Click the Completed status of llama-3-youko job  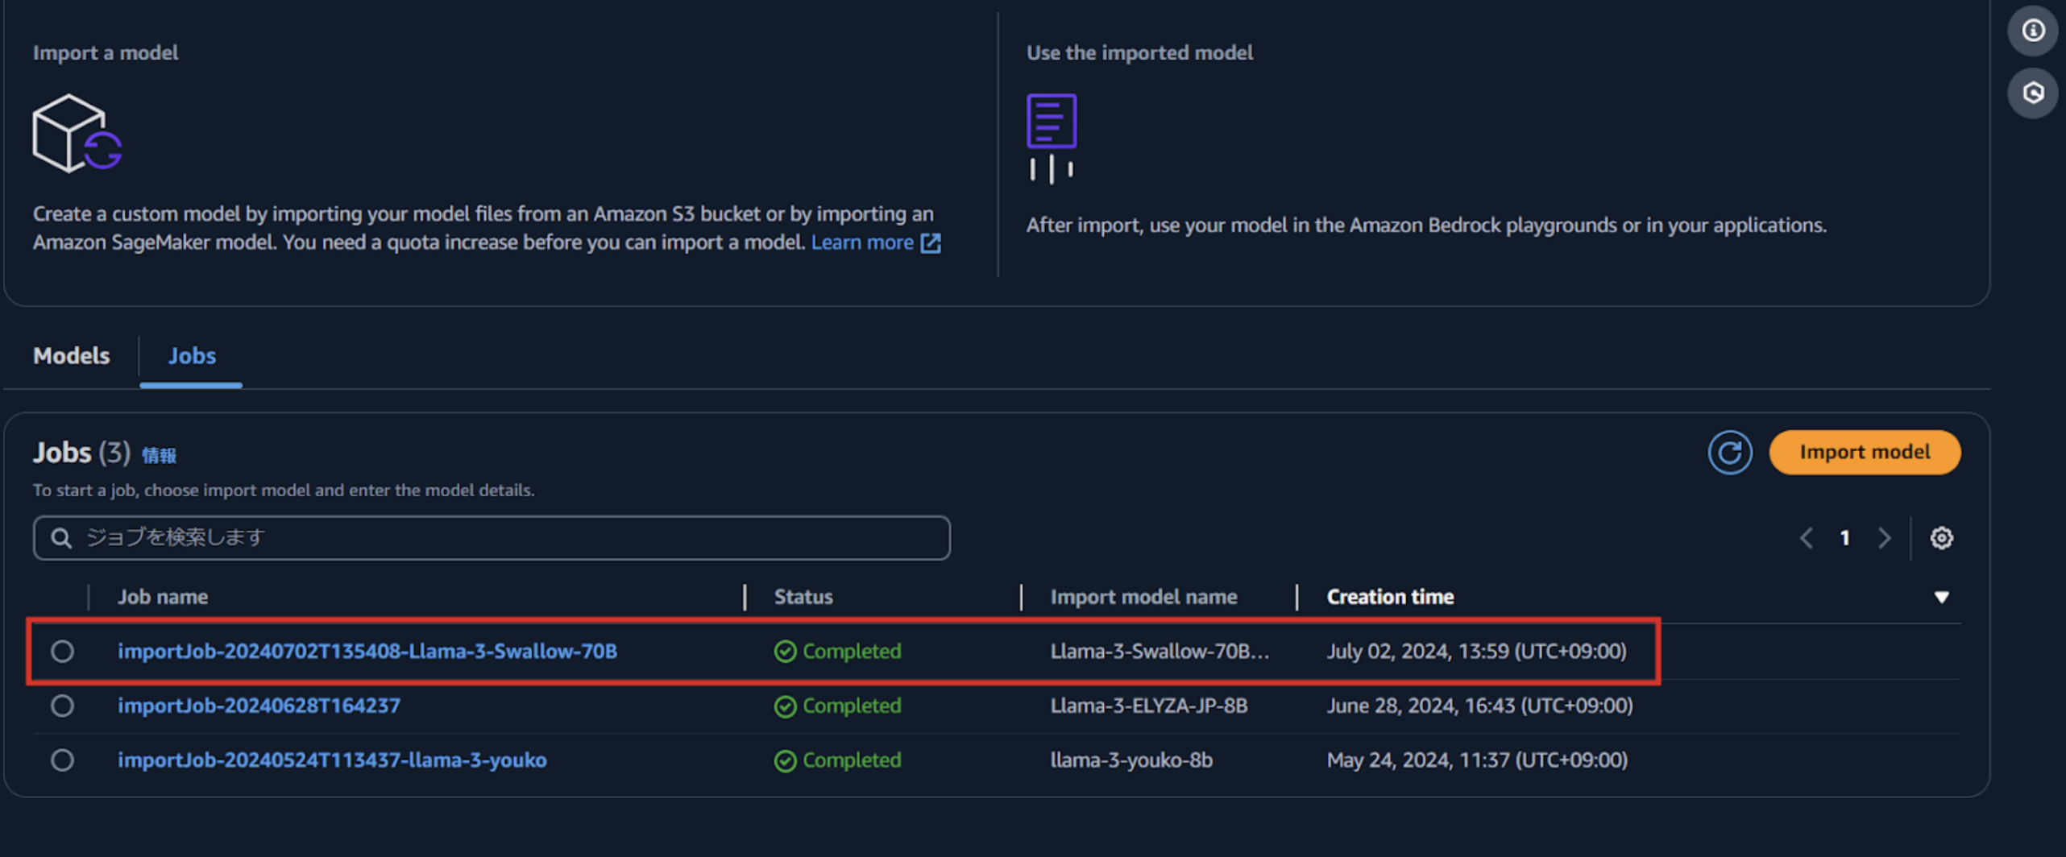click(852, 760)
